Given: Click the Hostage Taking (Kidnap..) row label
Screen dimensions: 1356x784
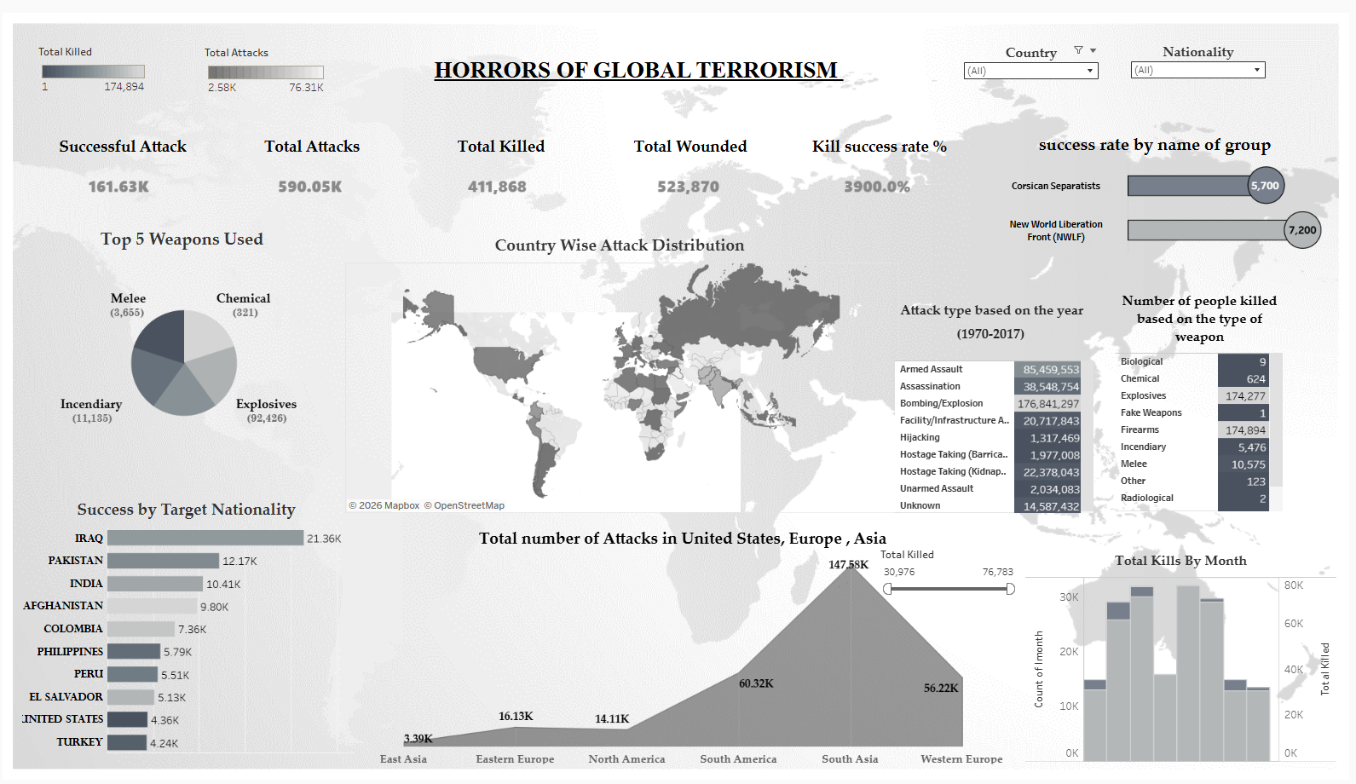Looking at the screenshot, I should point(953,471).
